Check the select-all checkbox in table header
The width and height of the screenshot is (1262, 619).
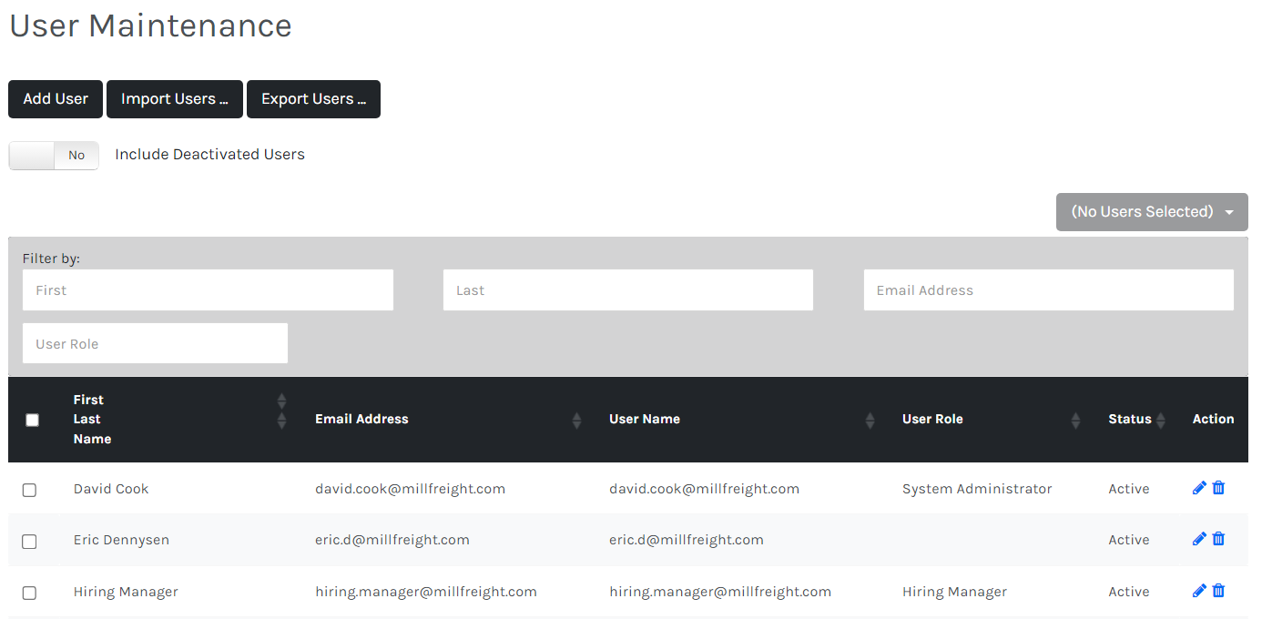pyautogui.click(x=33, y=420)
